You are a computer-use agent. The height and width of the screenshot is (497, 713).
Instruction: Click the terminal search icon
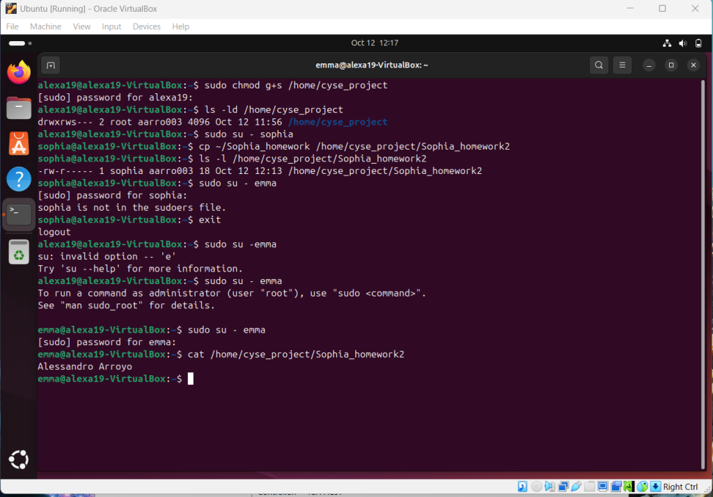point(599,65)
